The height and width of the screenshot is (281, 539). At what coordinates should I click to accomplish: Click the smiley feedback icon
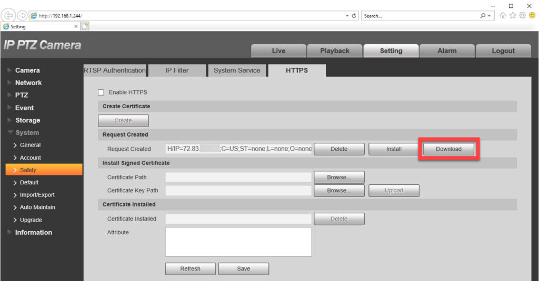[532, 16]
